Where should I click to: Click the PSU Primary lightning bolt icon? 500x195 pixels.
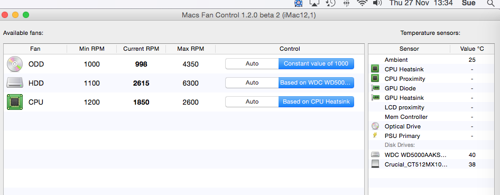(x=375, y=135)
